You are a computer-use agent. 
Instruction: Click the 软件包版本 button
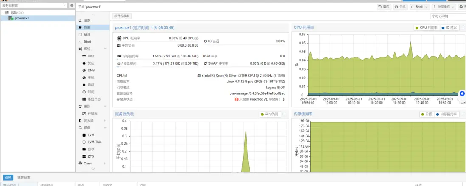[122, 16]
